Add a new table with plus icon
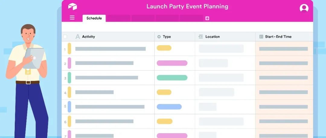This screenshot has height=138, width=326. 207,18
